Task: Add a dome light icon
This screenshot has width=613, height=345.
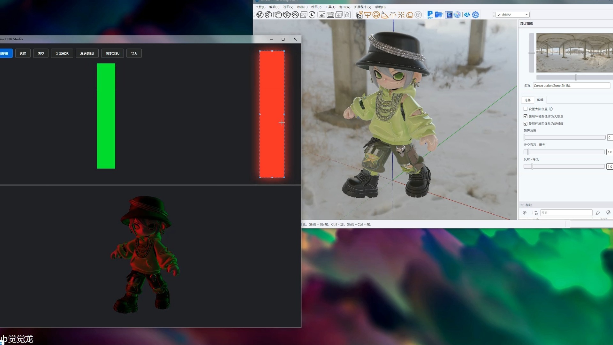Action: (410, 15)
